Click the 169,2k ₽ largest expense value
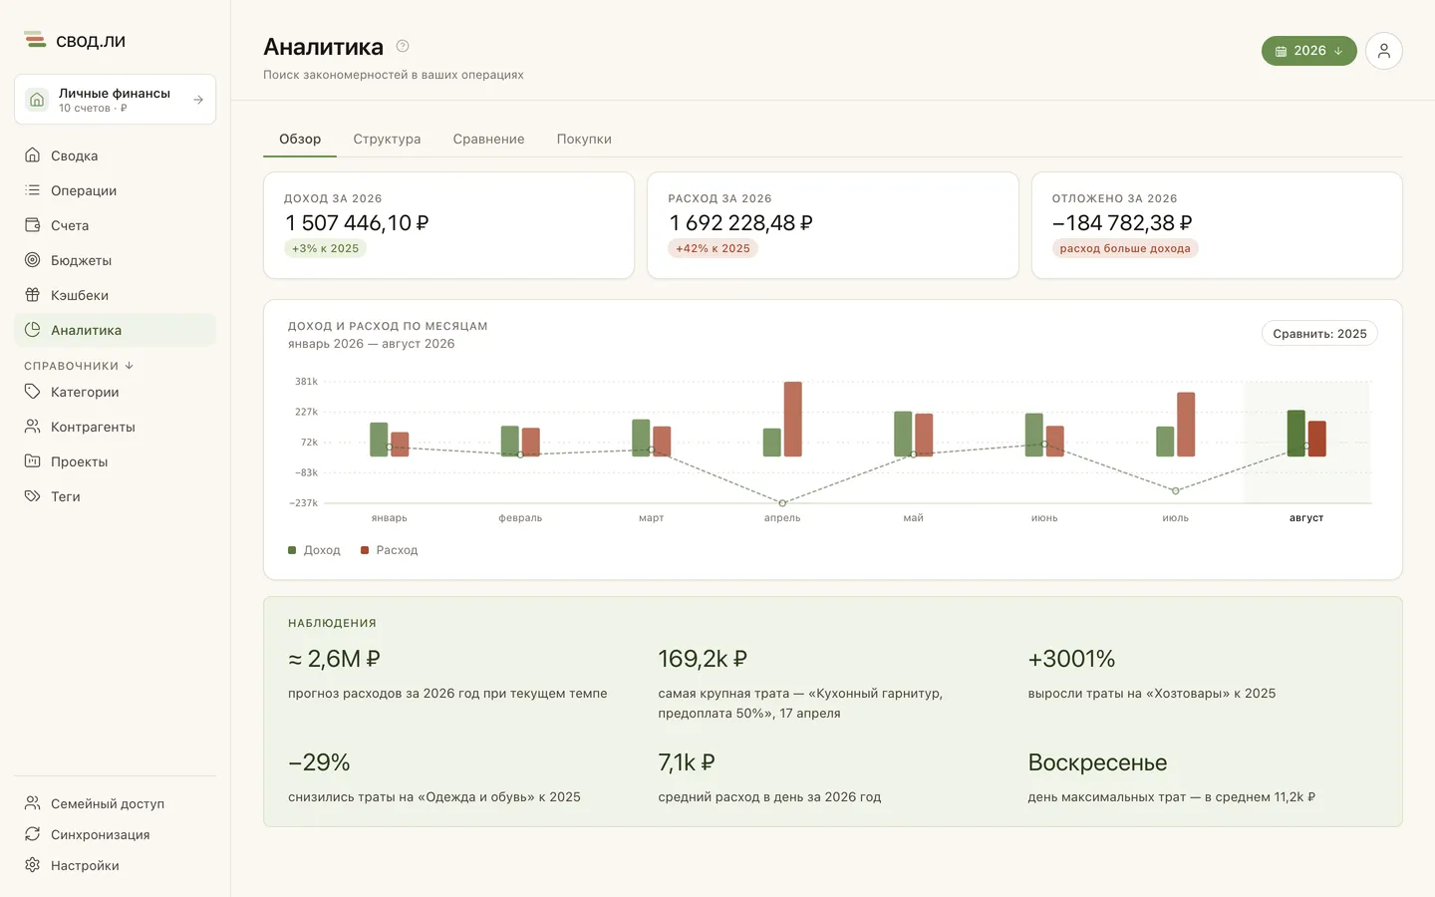 tap(703, 659)
